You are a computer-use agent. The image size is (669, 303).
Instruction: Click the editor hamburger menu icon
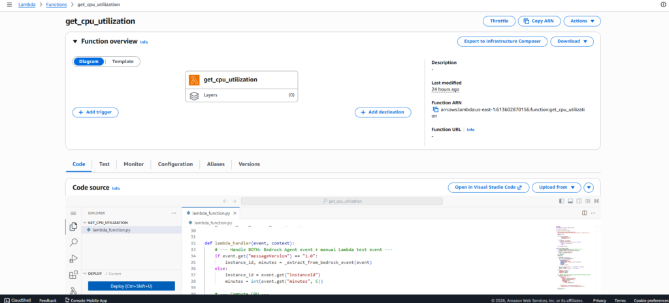click(73, 212)
